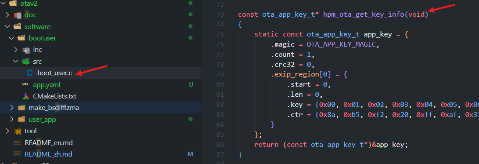
Task: Click the inc folder icon
Action: pyautogui.click(x=26, y=50)
